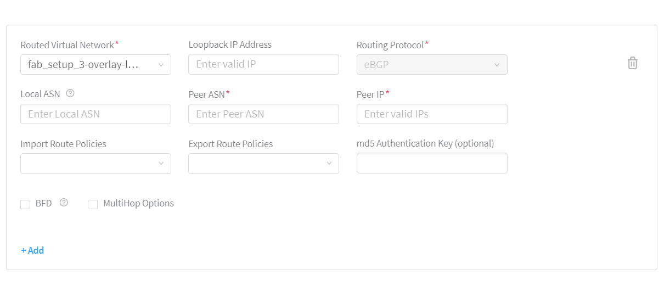Viewport: 670px width, 291px height.
Task: Enable the BFD checkbox
Action: (25, 204)
